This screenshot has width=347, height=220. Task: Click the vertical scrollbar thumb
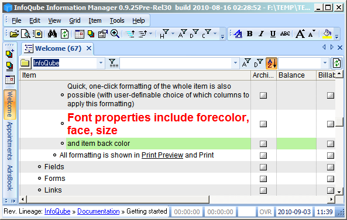(339, 122)
